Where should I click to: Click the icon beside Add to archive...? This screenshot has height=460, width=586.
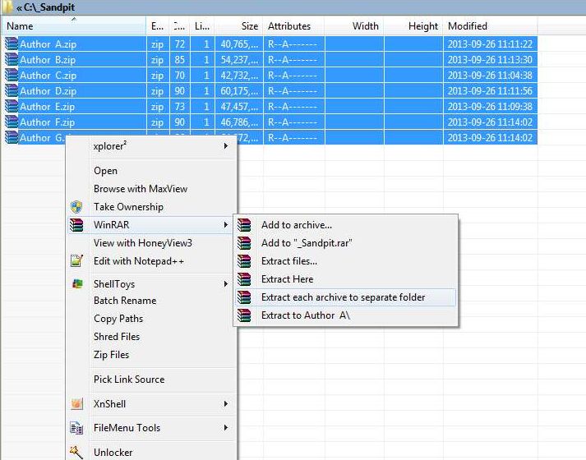(244, 225)
